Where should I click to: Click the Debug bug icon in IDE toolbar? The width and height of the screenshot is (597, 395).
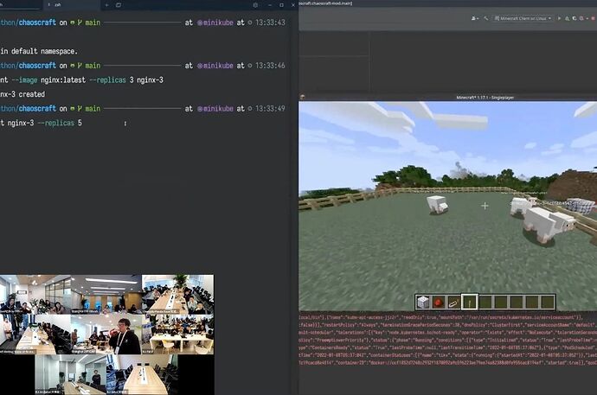(568, 17)
